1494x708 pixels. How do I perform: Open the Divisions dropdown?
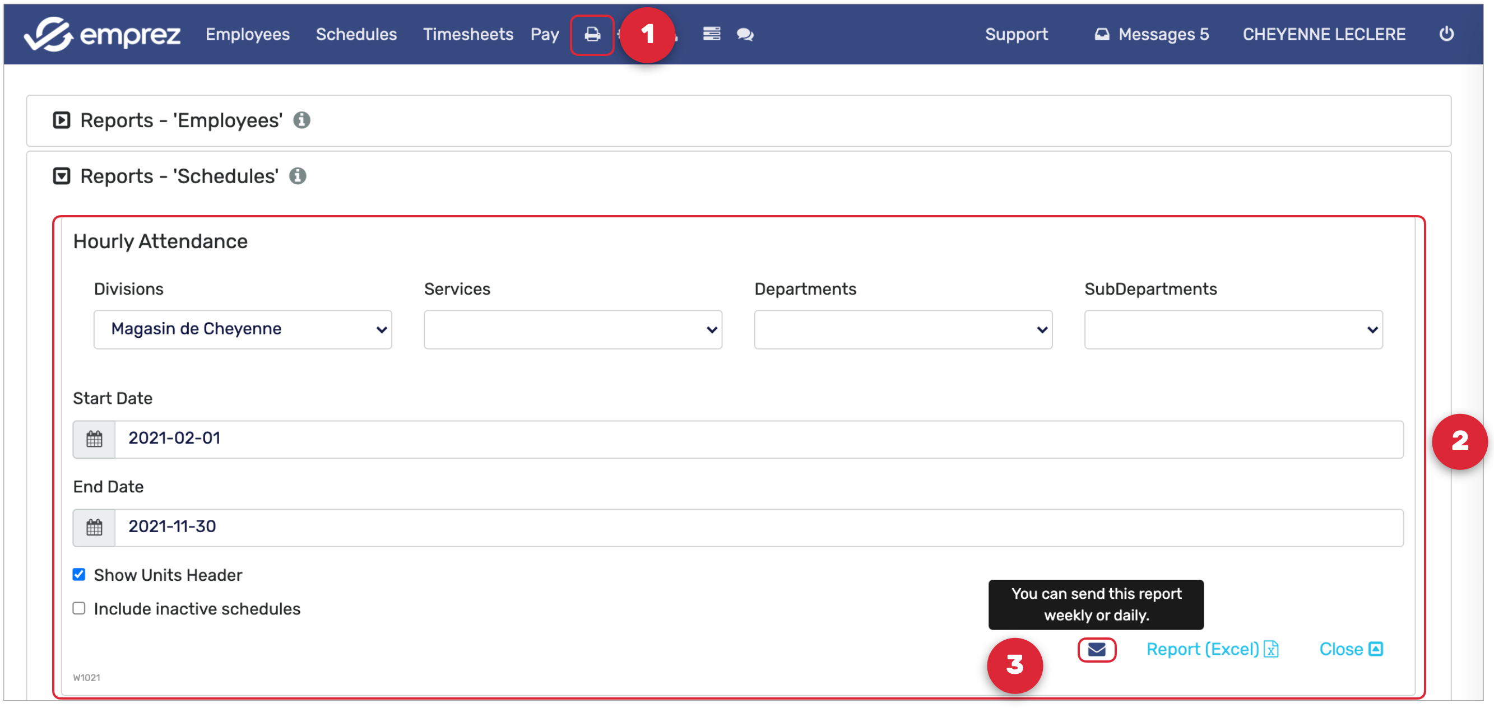[243, 329]
